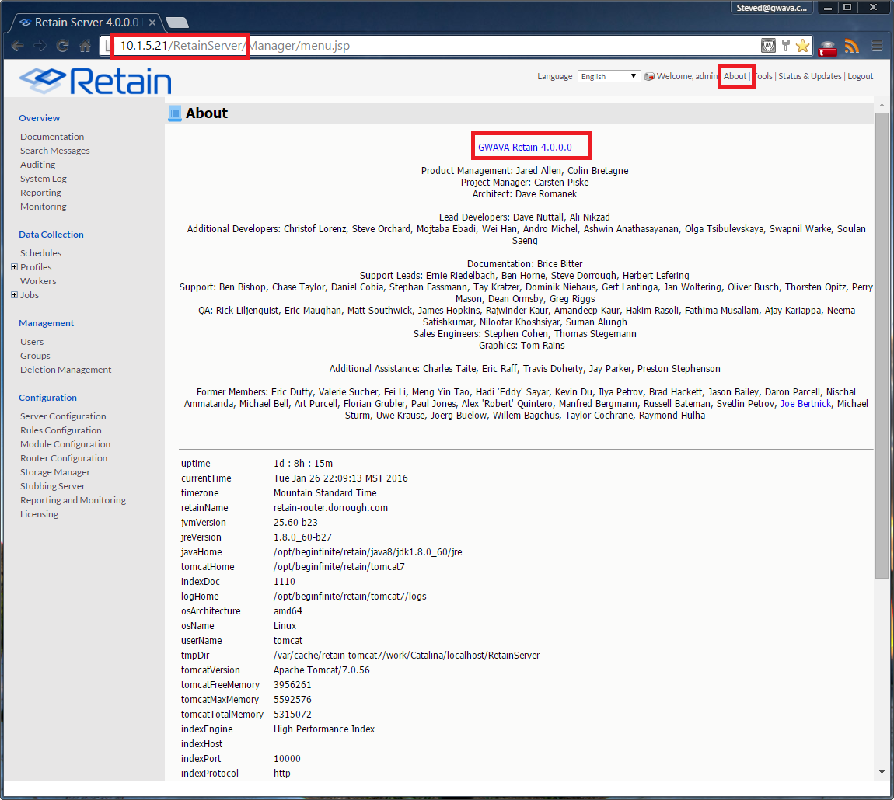Screen dimensions: 894x800
Task: Expand the Profiles tree node
Action: 14,266
